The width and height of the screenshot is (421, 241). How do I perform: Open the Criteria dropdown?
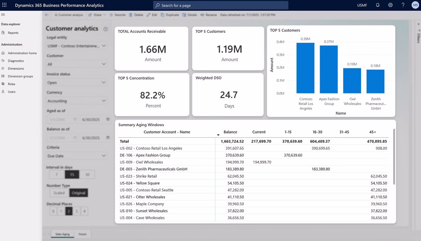pos(77,156)
